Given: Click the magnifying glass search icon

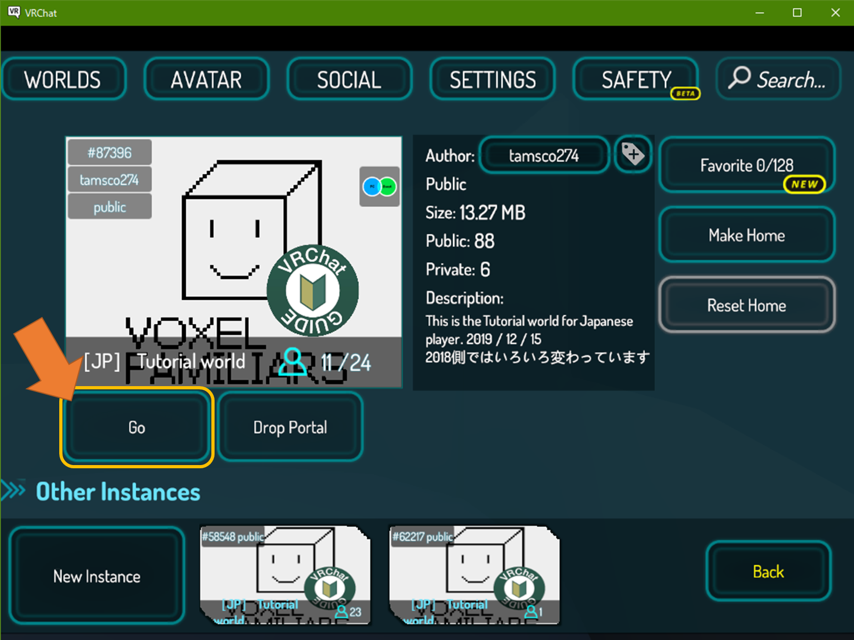Looking at the screenshot, I should (739, 78).
